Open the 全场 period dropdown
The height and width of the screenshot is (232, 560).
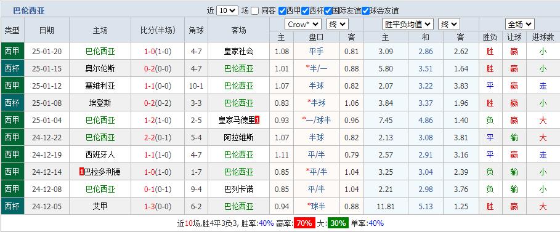point(519,24)
